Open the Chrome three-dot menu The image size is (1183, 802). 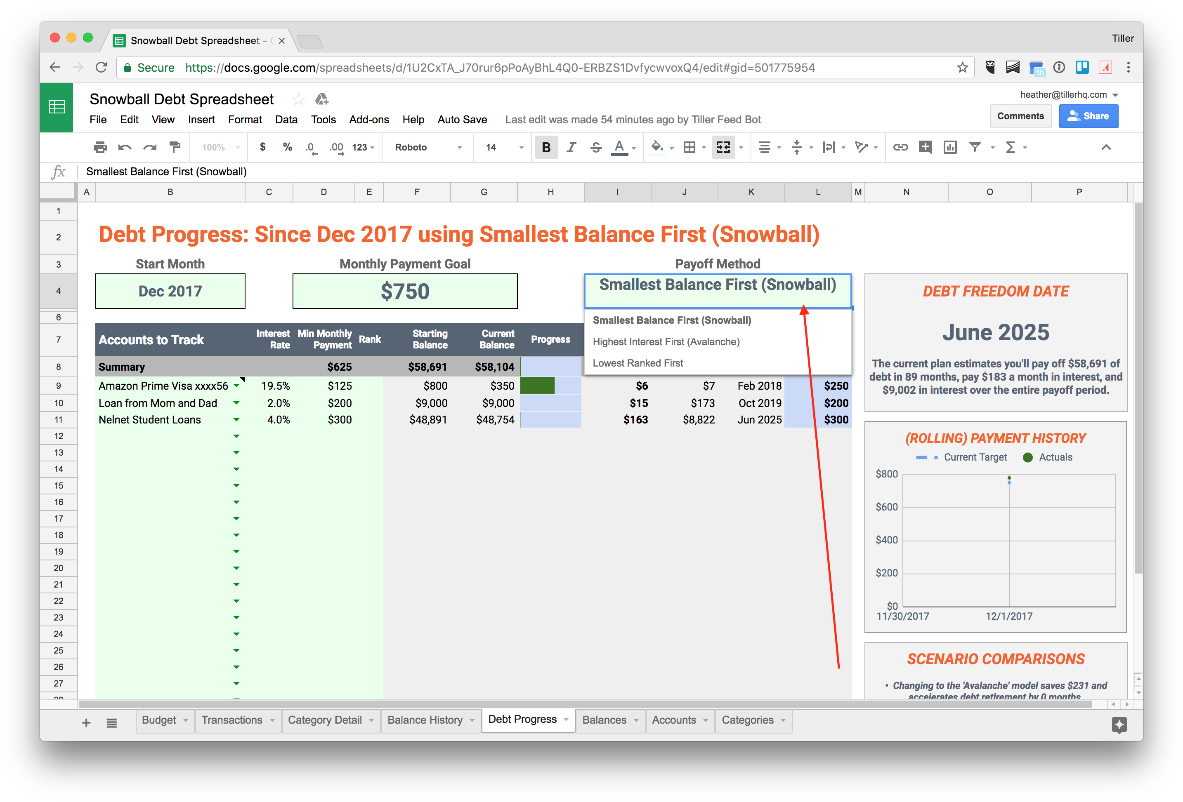1129,68
